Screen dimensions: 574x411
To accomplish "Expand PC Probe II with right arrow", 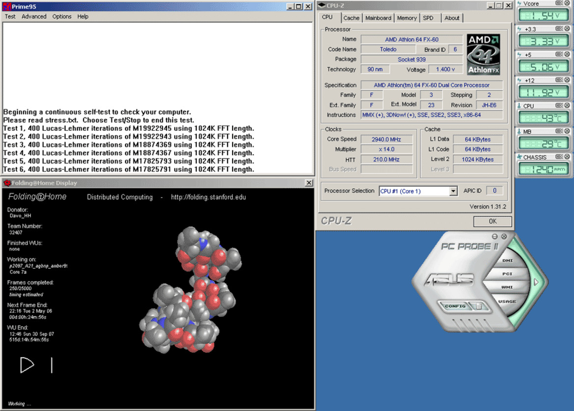I will (x=536, y=282).
